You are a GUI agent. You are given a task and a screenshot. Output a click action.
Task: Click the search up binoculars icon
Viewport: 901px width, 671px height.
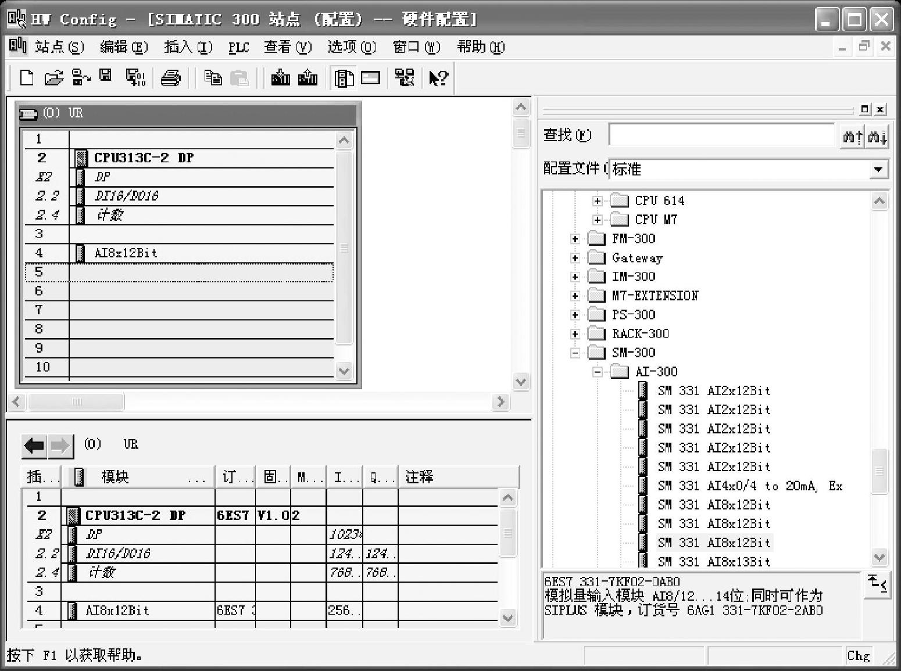(853, 137)
